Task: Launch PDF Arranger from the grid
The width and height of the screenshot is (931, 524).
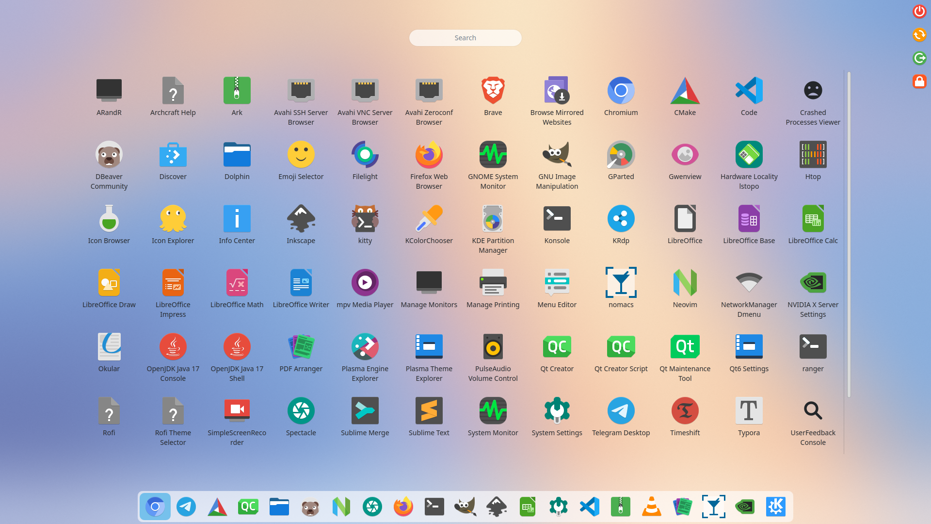Action: coord(301,352)
